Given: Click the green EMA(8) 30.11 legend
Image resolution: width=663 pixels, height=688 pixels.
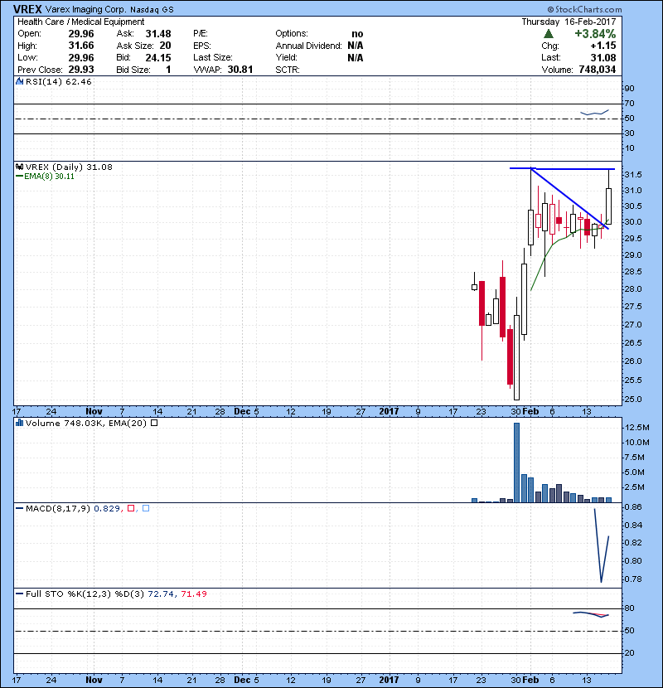Looking at the screenshot, I should point(46,177).
